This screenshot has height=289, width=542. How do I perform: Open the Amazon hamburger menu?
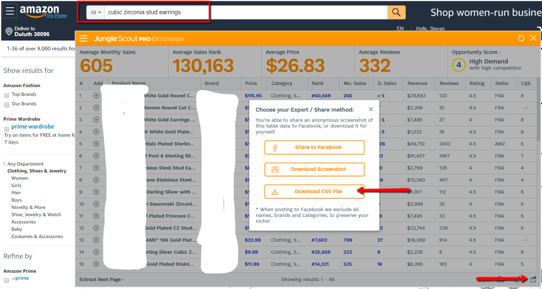tap(10, 11)
